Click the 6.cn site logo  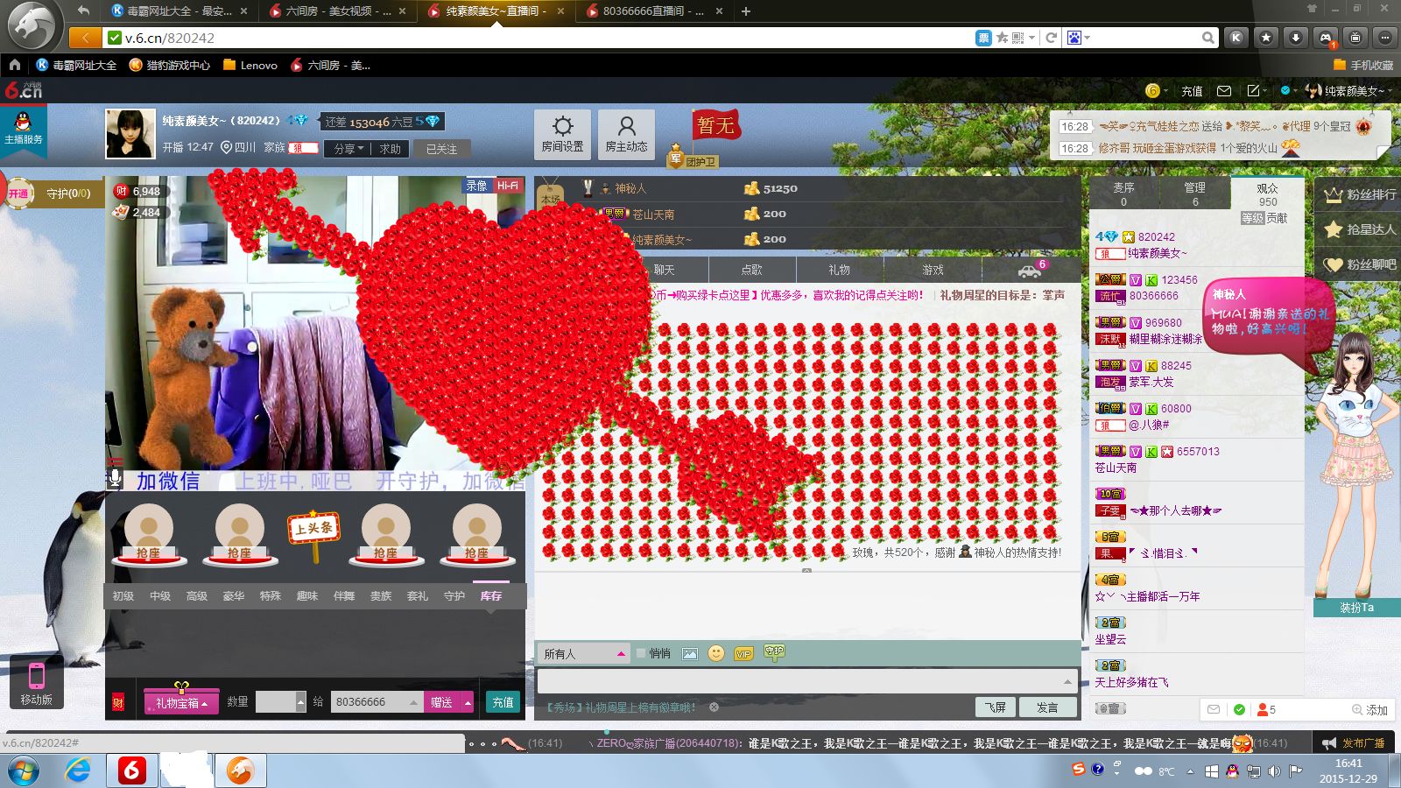24,90
